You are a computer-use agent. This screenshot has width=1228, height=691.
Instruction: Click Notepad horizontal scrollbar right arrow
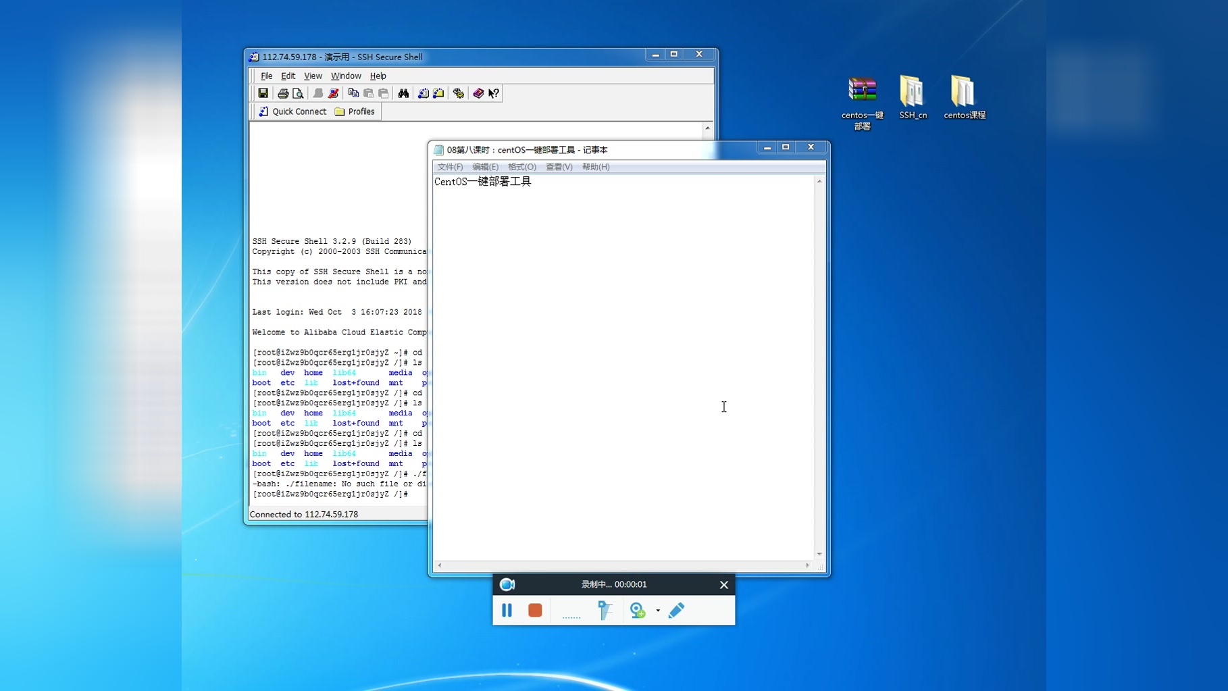tap(807, 565)
